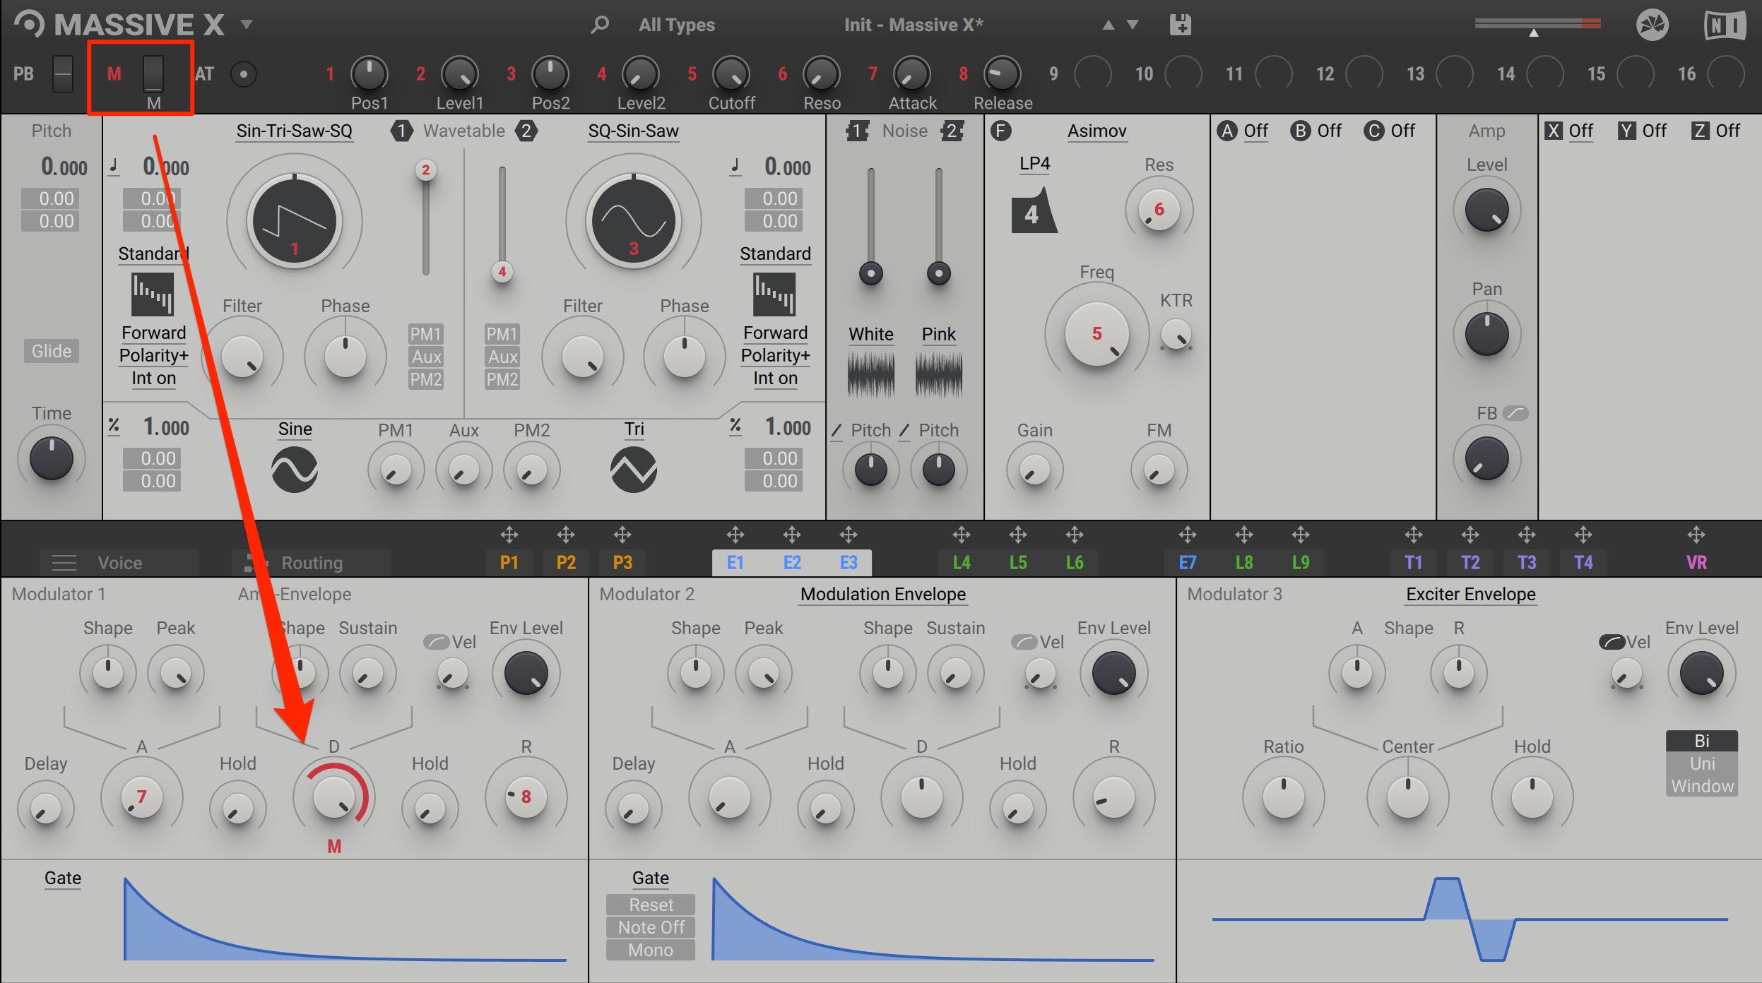Click the Massive X logo icon
1762x983 pixels.
(30, 24)
